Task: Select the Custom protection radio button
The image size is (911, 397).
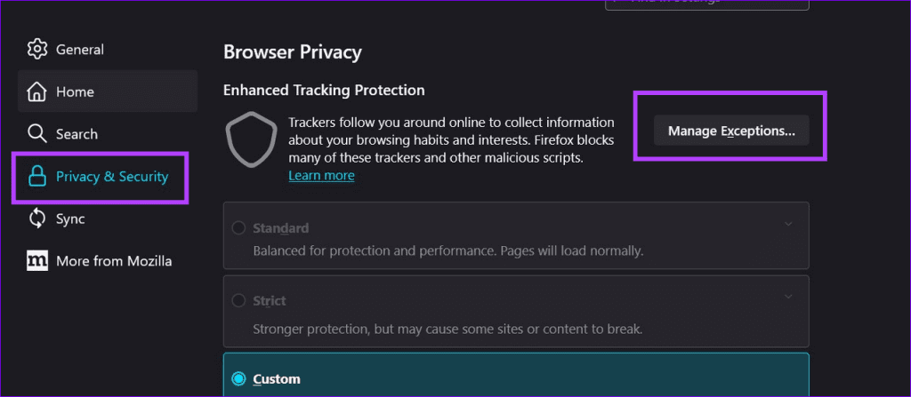Action: 238,379
